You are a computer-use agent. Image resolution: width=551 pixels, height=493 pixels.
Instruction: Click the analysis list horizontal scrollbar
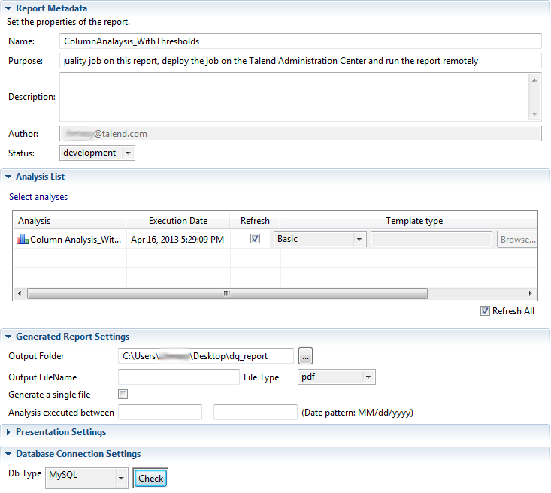[226, 294]
